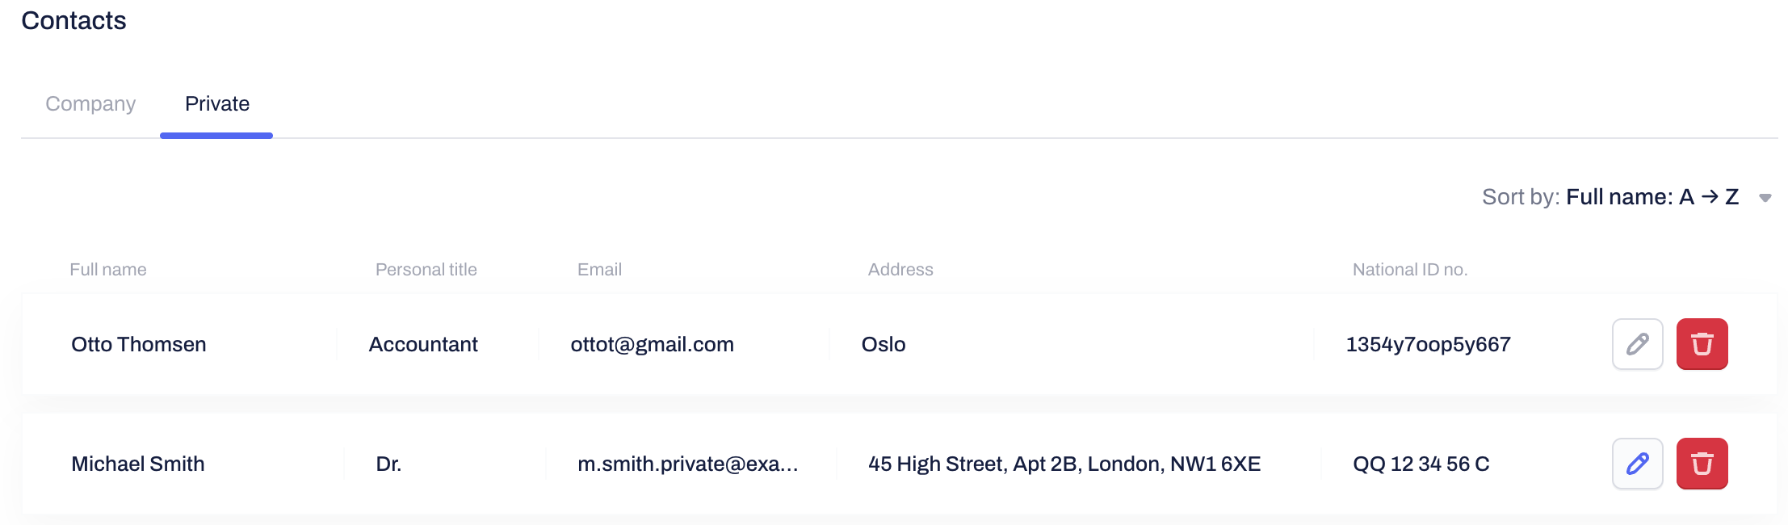This screenshot has width=1788, height=525.
Task: Click email ottot@gmail.com
Action: [x=652, y=345]
